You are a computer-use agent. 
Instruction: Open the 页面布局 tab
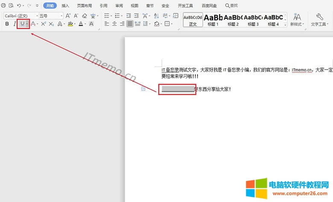84,6
